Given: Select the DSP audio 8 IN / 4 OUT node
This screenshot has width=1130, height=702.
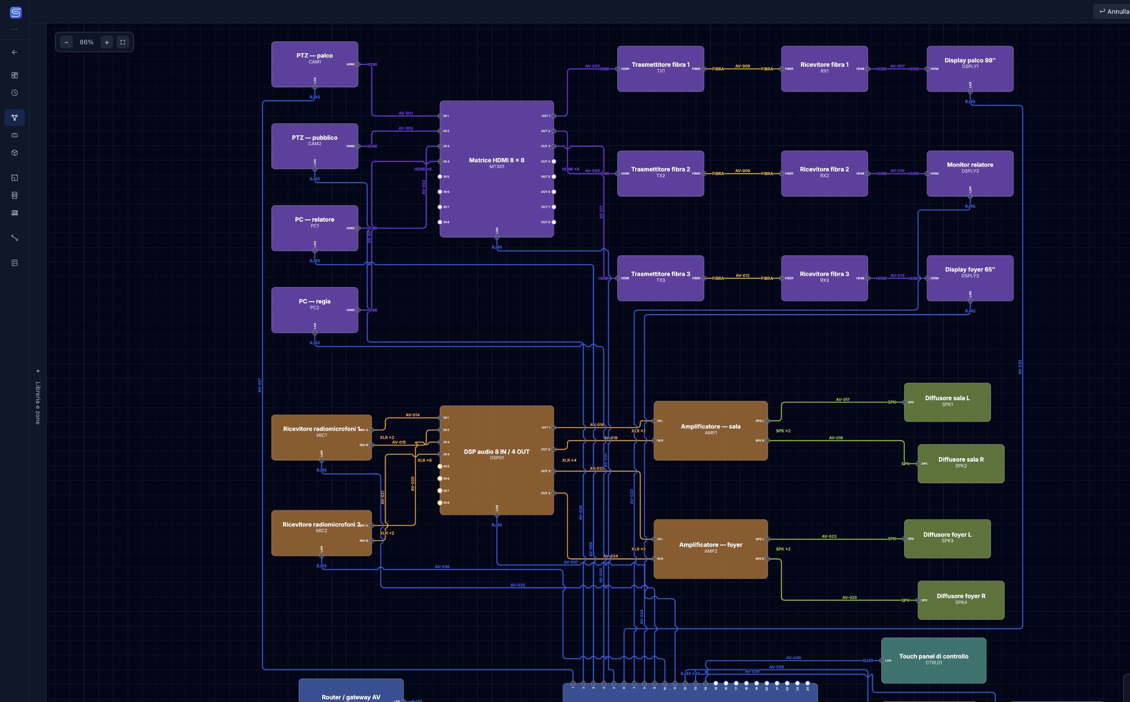Looking at the screenshot, I should coord(497,460).
